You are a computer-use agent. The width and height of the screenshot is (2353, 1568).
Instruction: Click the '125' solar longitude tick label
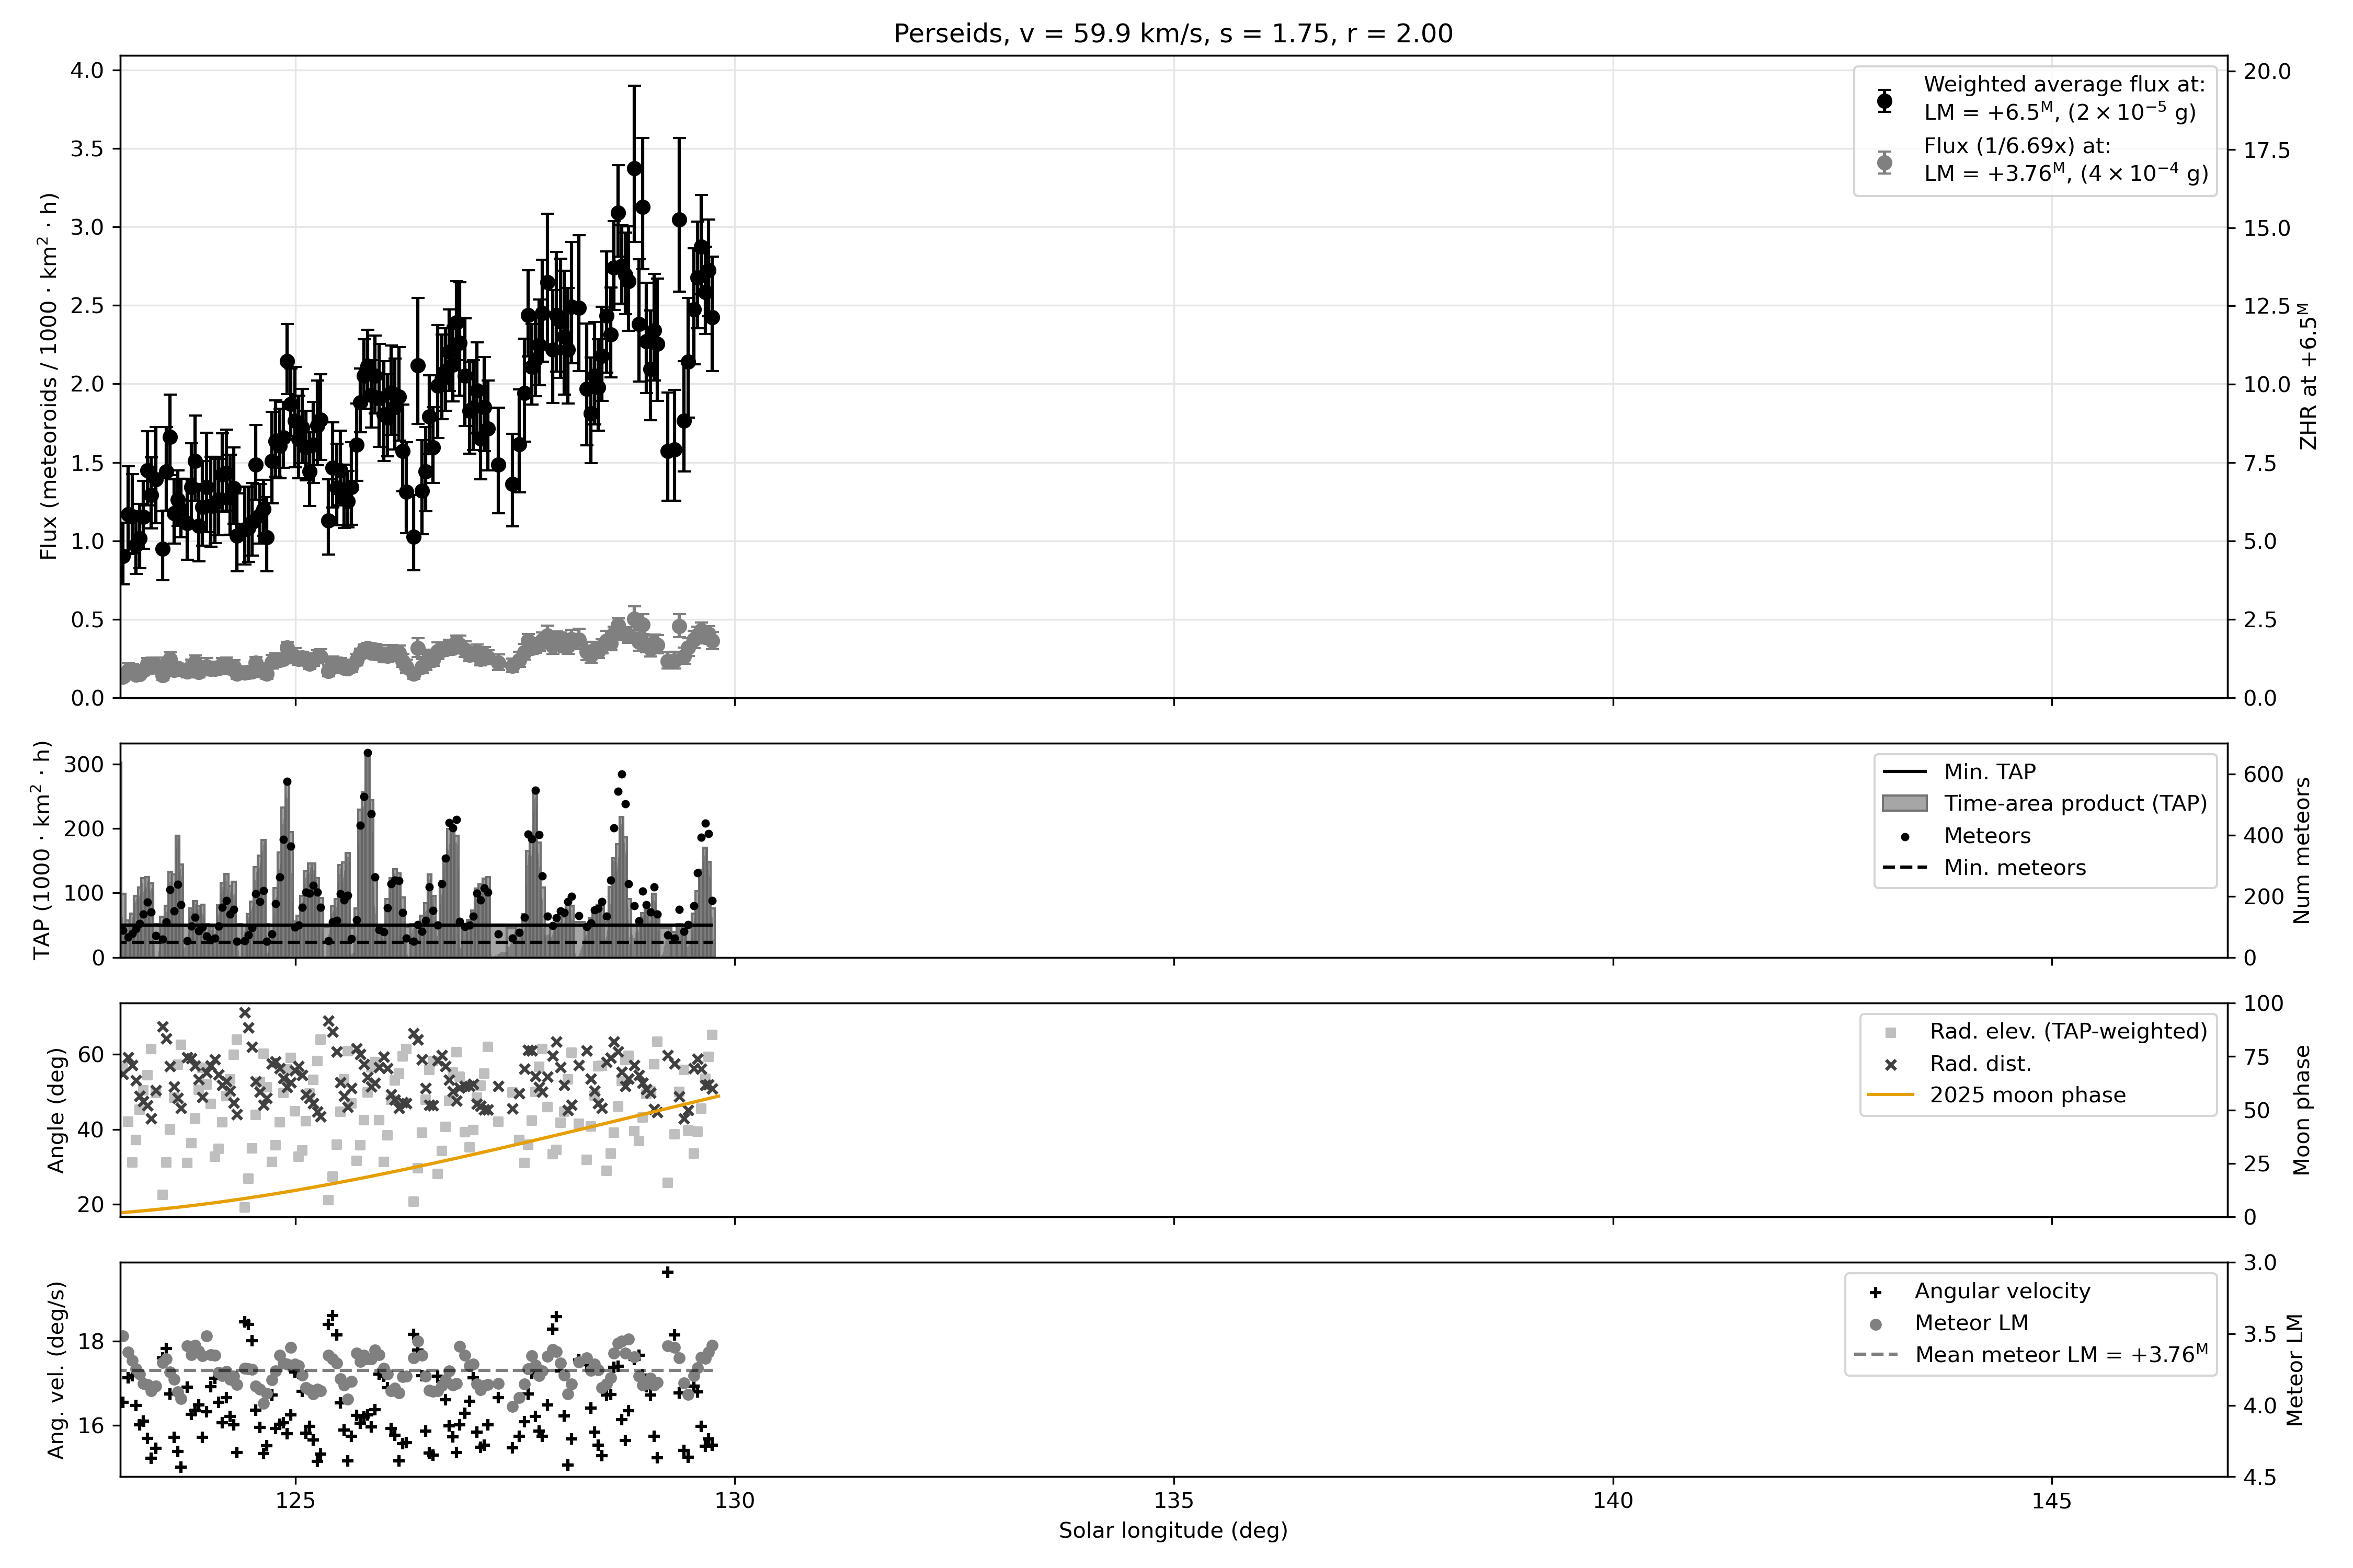[x=295, y=1501]
